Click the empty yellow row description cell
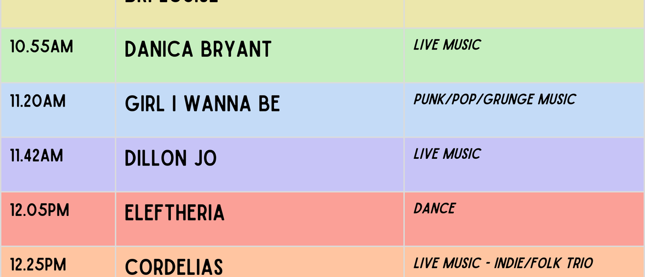645x277 pixels. pos(524,14)
